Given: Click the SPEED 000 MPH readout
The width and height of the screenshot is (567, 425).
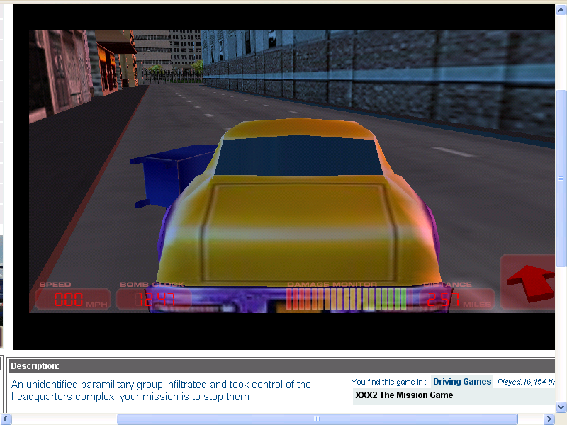Looking at the screenshot, I should click(73, 299).
